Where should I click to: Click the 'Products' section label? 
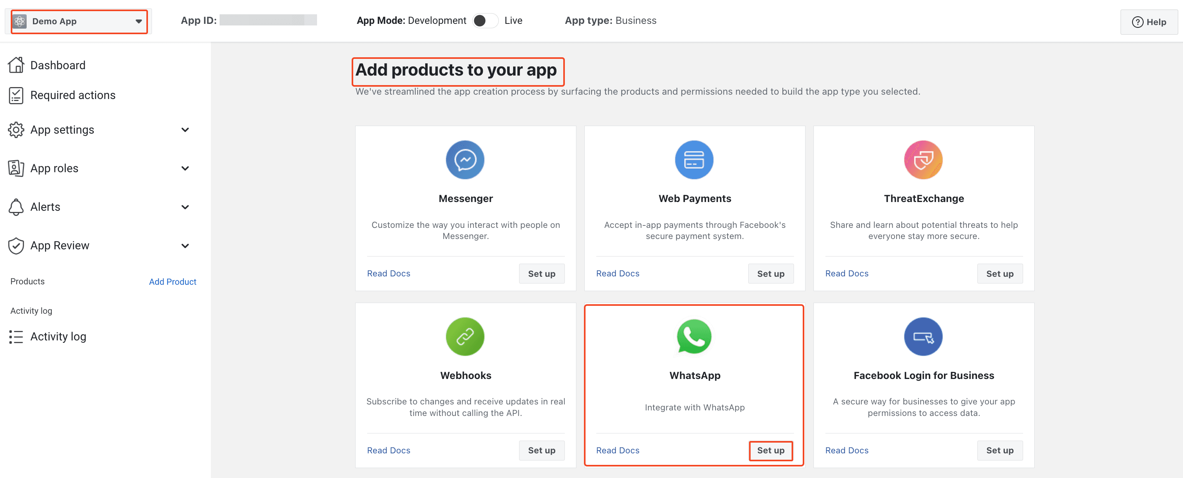[x=27, y=282]
